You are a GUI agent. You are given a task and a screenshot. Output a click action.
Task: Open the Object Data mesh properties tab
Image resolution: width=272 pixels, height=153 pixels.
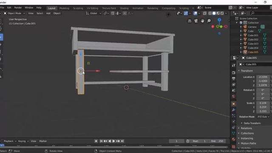234,133
